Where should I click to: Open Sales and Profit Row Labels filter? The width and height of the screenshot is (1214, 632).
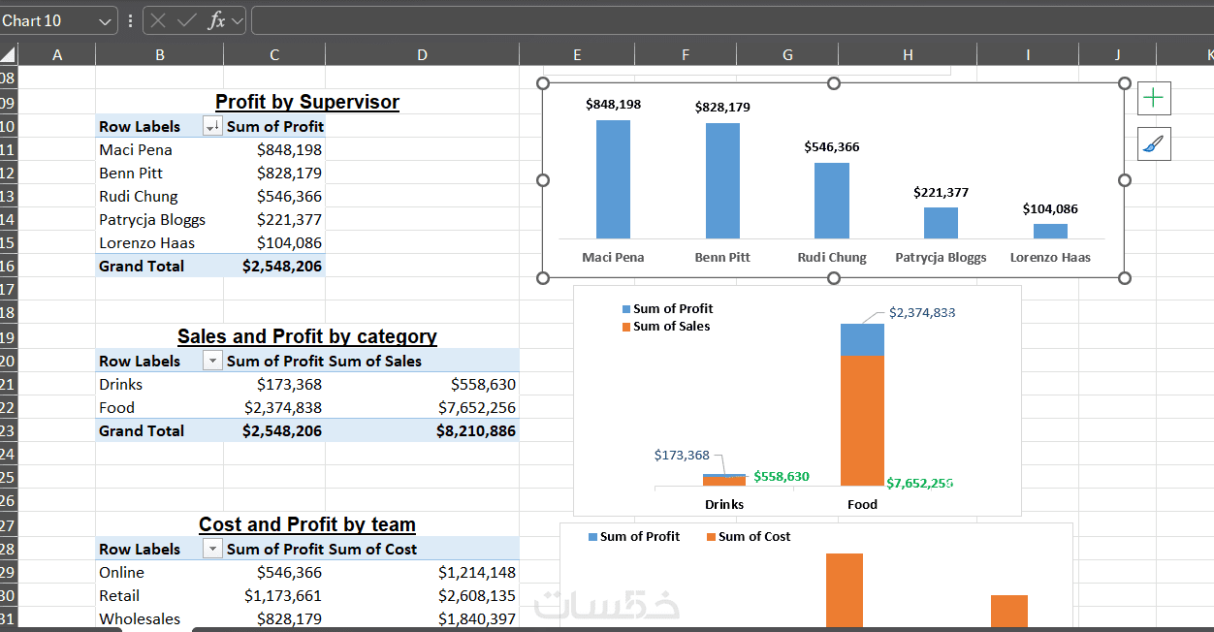(x=212, y=361)
